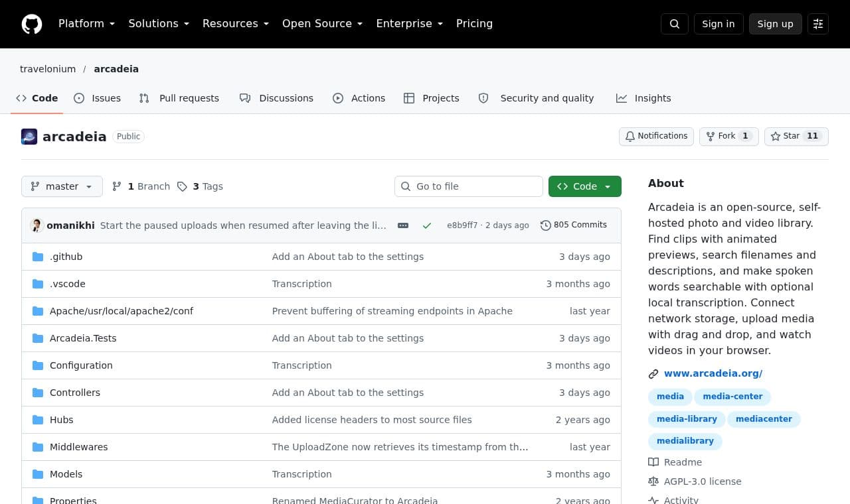
Task: Click the arcadeia repository avatar icon
Action: [29, 137]
